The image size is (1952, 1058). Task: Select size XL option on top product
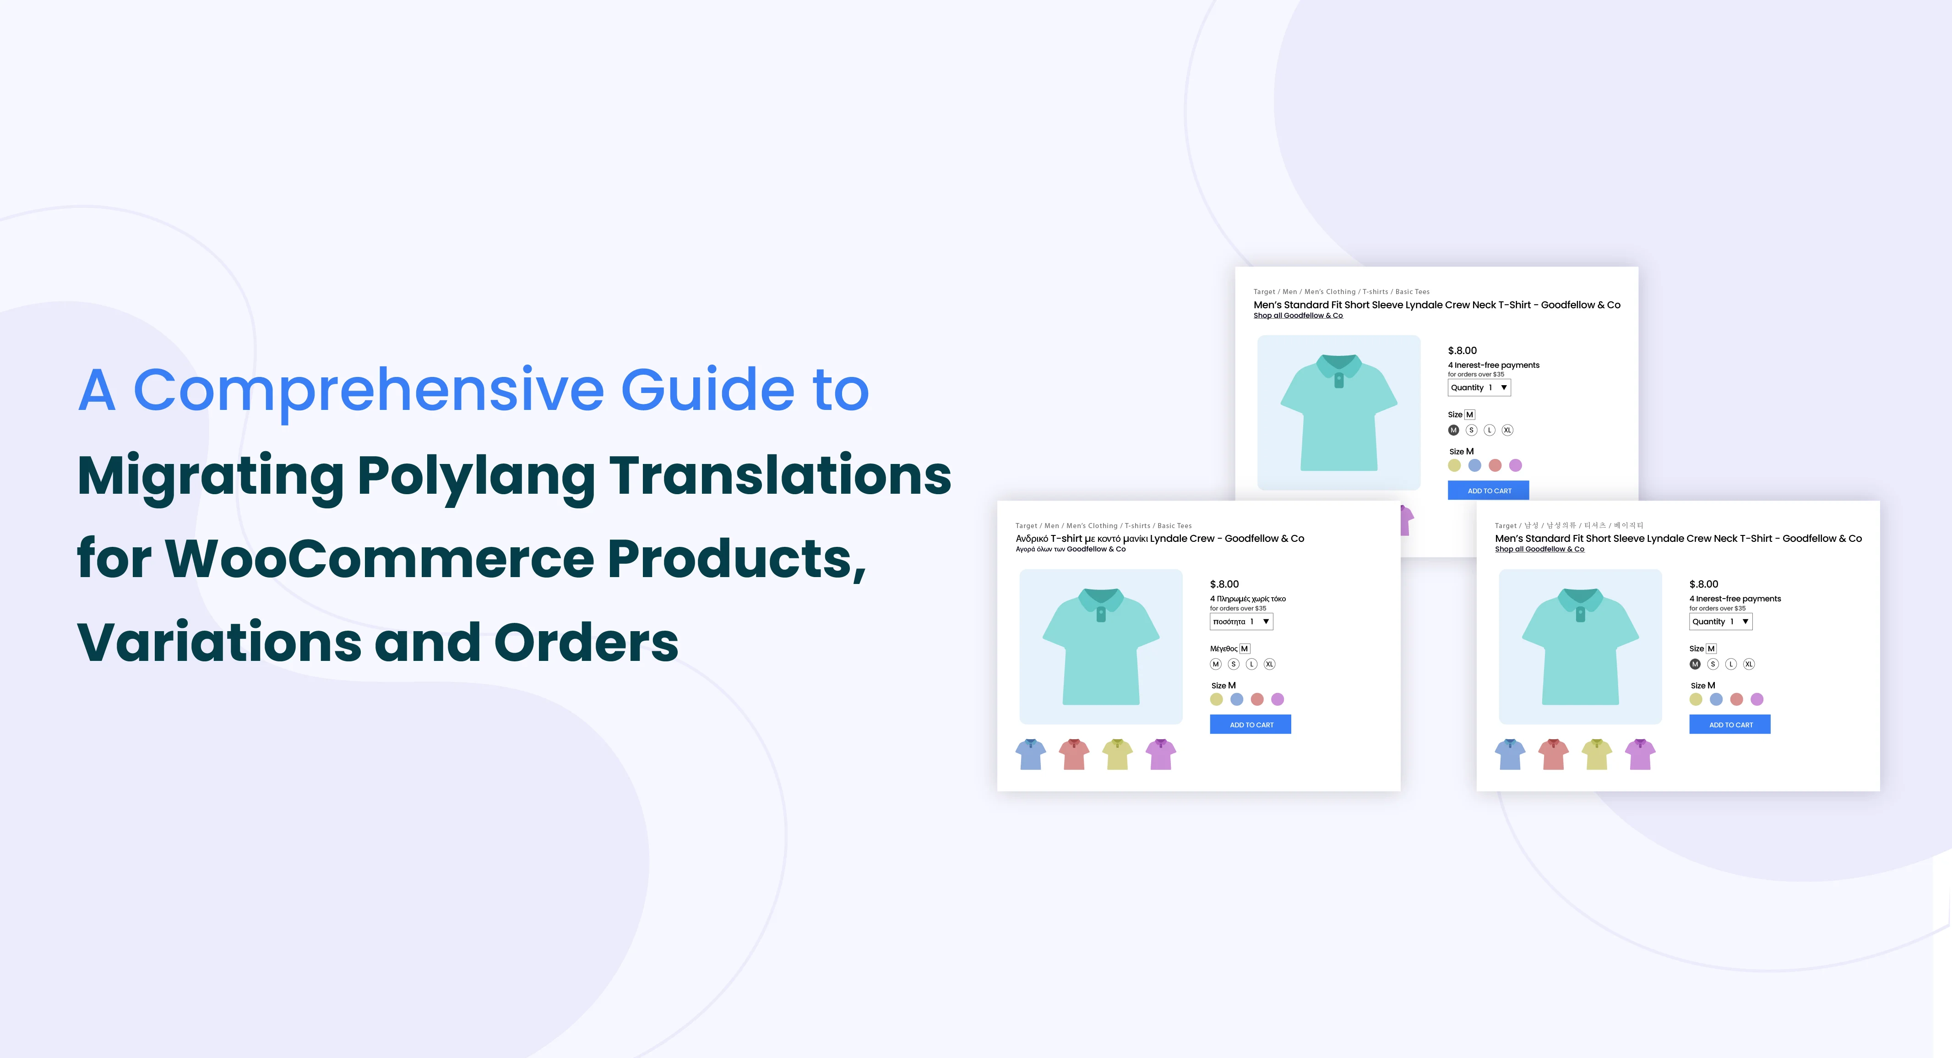pos(1506,430)
